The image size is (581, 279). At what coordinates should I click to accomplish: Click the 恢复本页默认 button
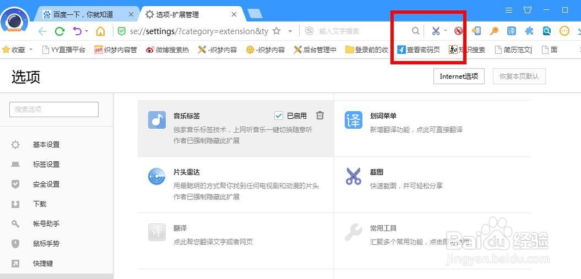519,77
